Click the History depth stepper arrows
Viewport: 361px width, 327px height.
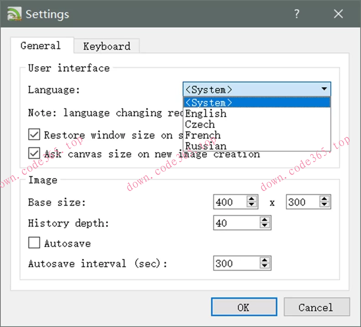[x=265, y=223]
